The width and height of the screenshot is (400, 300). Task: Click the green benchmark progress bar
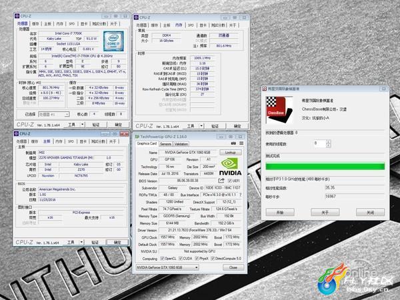(325, 167)
